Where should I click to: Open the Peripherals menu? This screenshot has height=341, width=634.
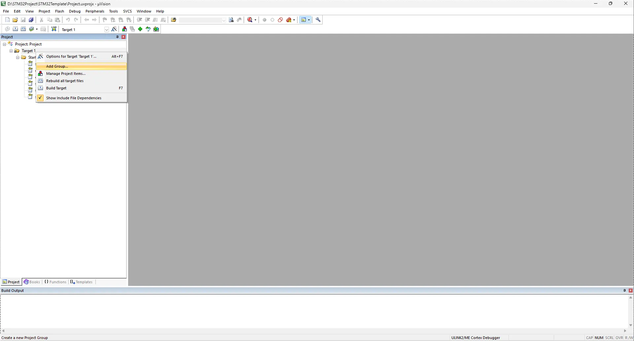click(x=95, y=11)
